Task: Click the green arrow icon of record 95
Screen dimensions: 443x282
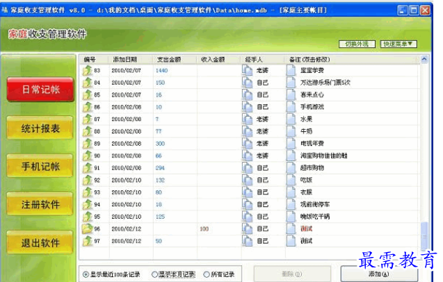Action: tap(88, 217)
